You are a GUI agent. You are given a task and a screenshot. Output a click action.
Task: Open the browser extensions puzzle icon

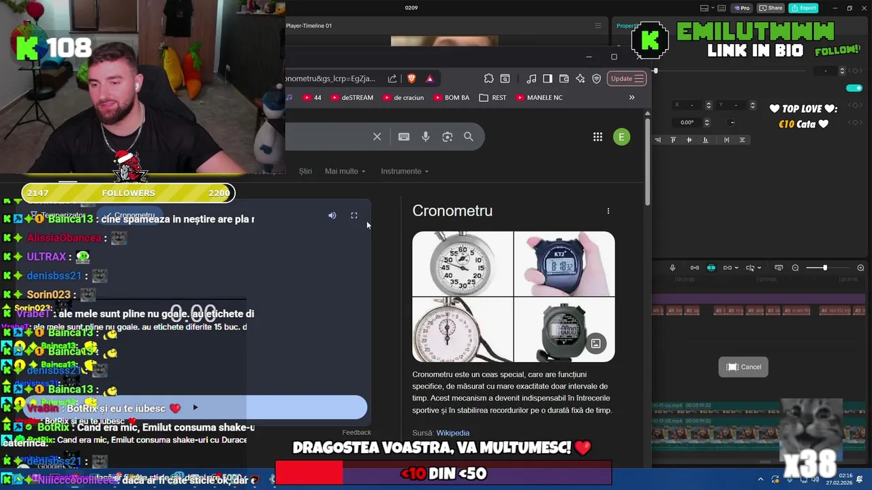(488, 79)
